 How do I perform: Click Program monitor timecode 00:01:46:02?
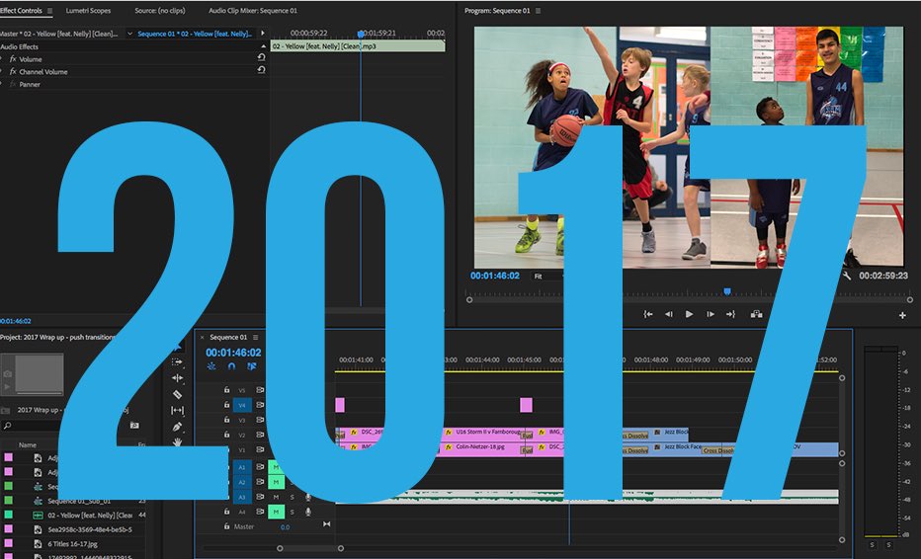click(494, 276)
